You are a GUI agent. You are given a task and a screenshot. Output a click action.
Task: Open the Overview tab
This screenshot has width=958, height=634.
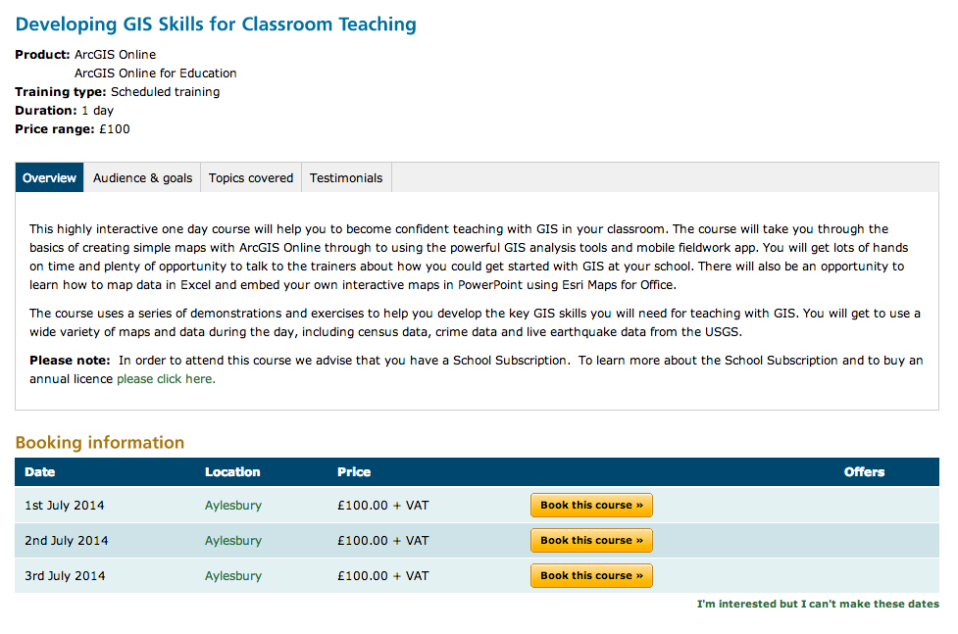49,177
